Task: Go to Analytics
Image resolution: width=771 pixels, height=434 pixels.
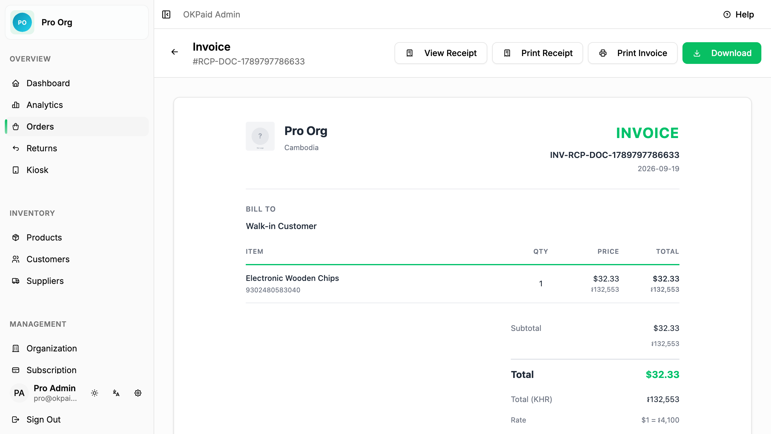Action: pyautogui.click(x=77, y=105)
